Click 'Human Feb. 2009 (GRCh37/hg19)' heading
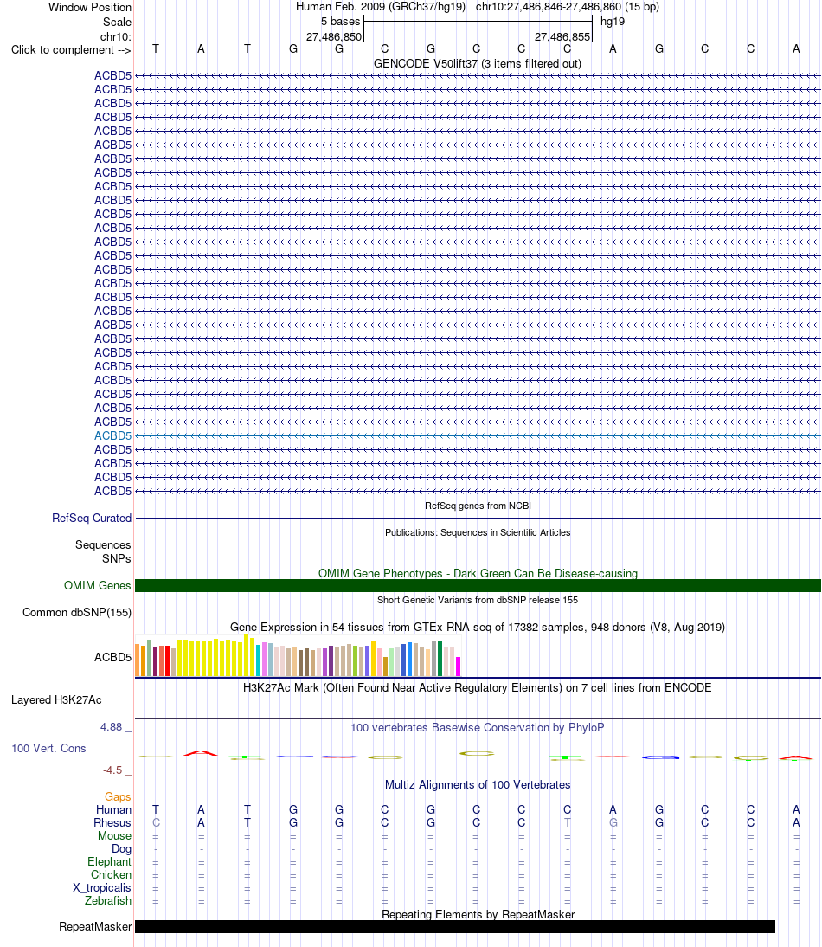 click(380, 7)
